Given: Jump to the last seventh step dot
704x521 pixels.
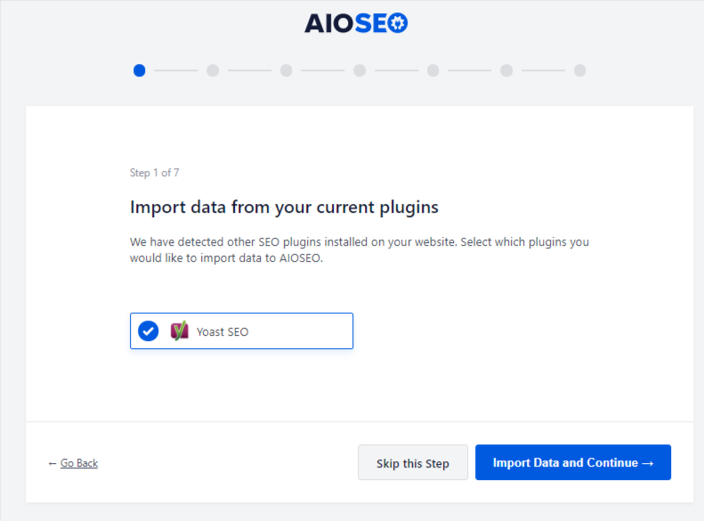Looking at the screenshot, I should click(579, 70).
